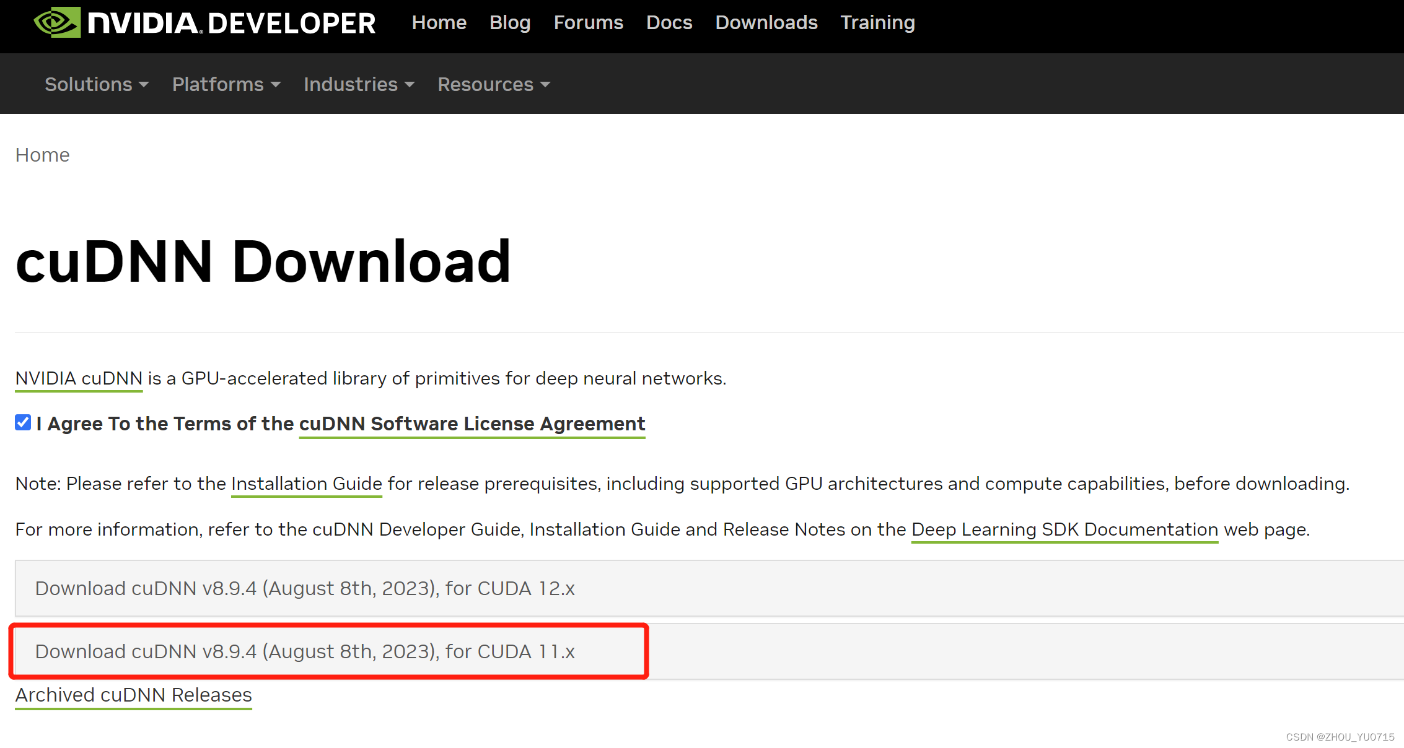Expand the cuDNN v8.9.4 for CUDA 11.x section
This screenshot has height=748, width=1404.
pos(305,651)
